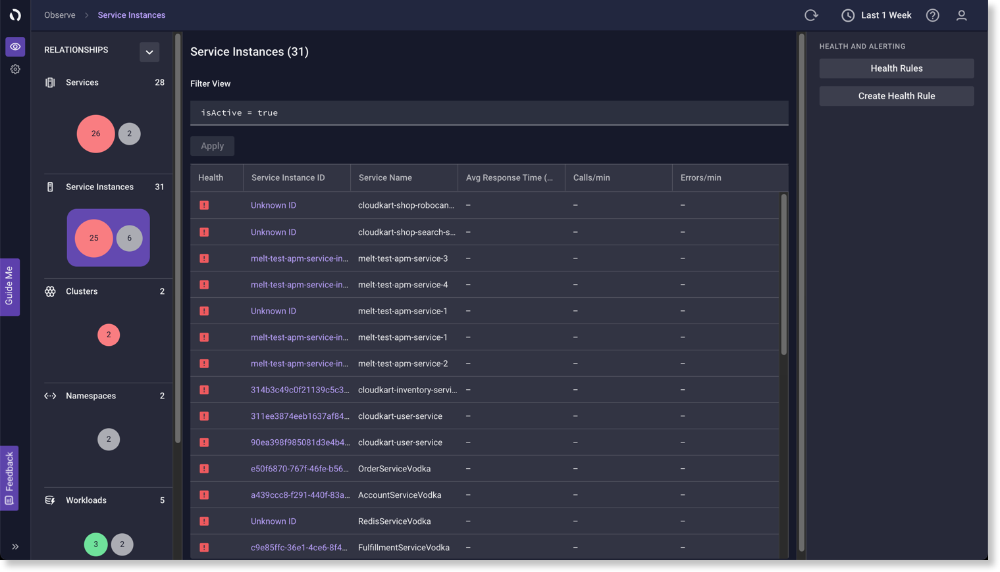This screenshot has width=1000, height=572.
Task: Open instance 311ee3874eeb1637af84 link
Action: pyautogui.click(x=300, y=416)
